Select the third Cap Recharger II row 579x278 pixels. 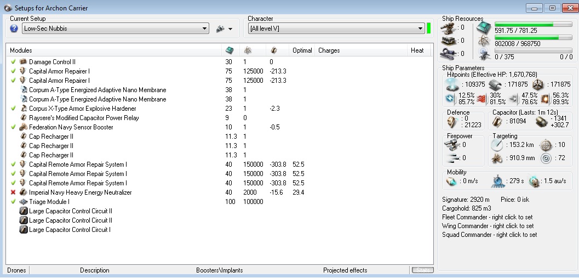[219, 155]
